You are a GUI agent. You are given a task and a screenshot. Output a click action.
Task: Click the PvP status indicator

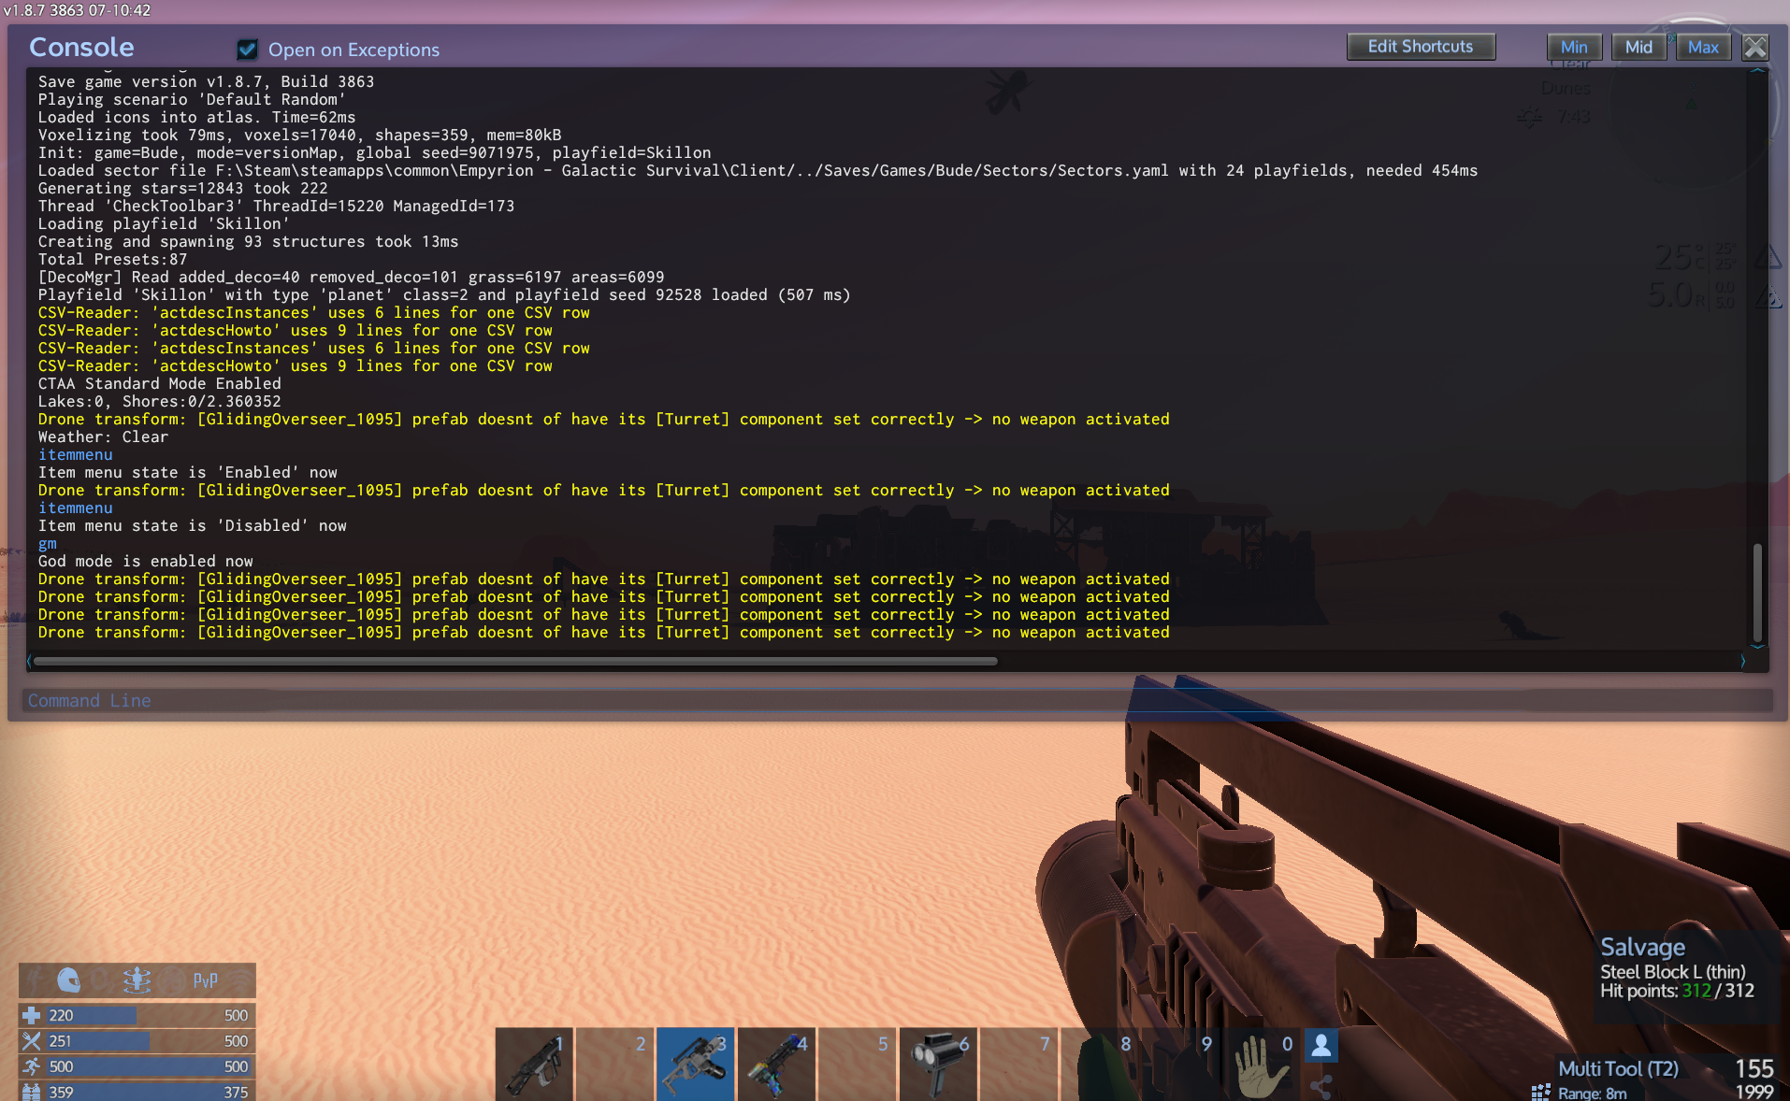(205, 979)
